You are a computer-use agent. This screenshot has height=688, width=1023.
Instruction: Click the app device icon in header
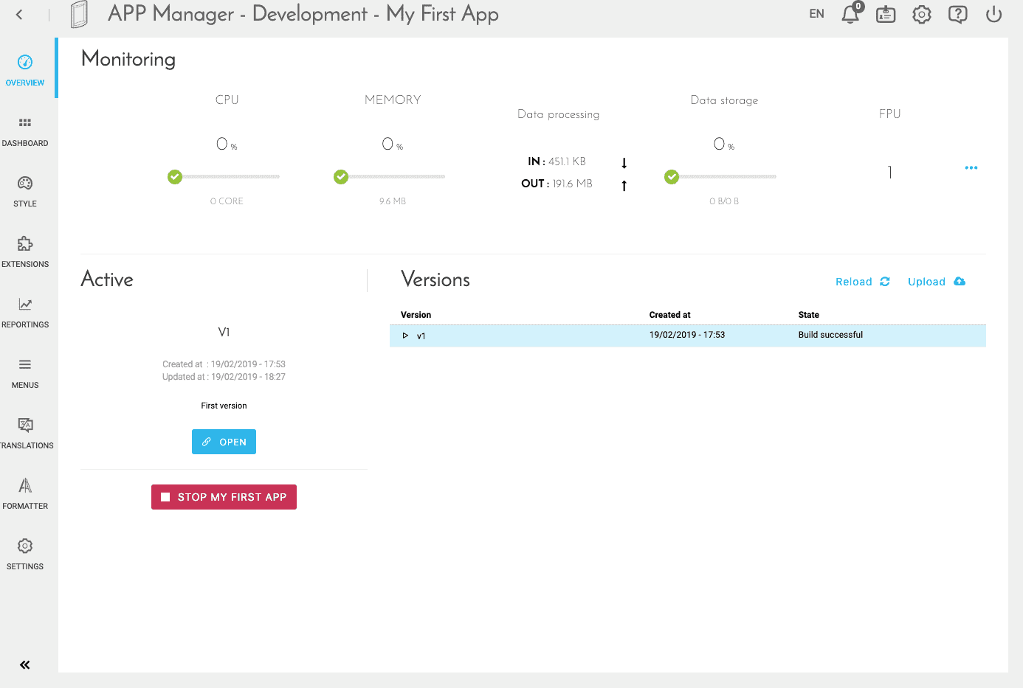(79, 14)
